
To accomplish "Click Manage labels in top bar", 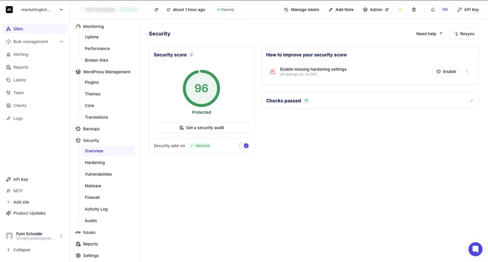I will pyautogui.click(x=301, y=10).
